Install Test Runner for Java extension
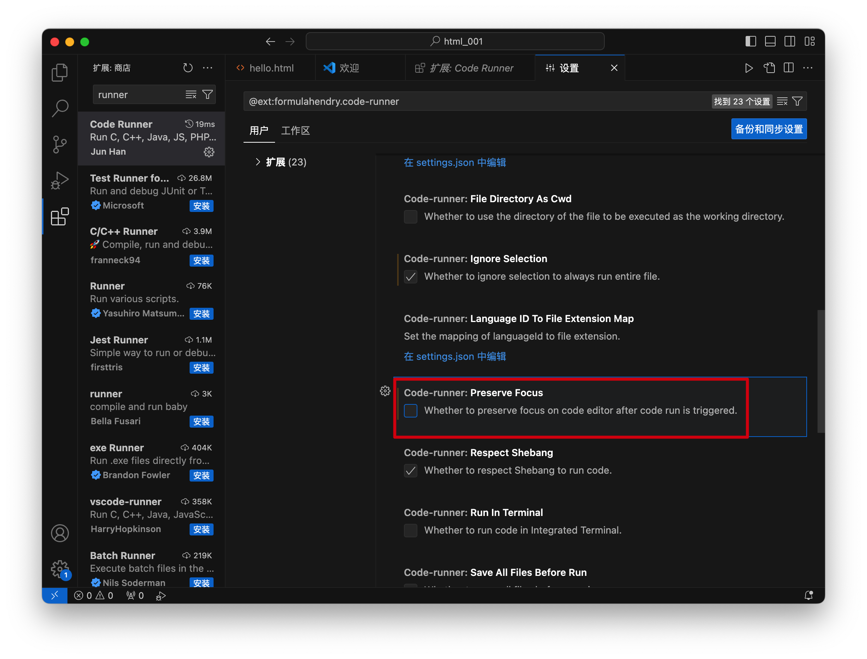The width and height of the screenshot is (867, 659). [201, 206]
